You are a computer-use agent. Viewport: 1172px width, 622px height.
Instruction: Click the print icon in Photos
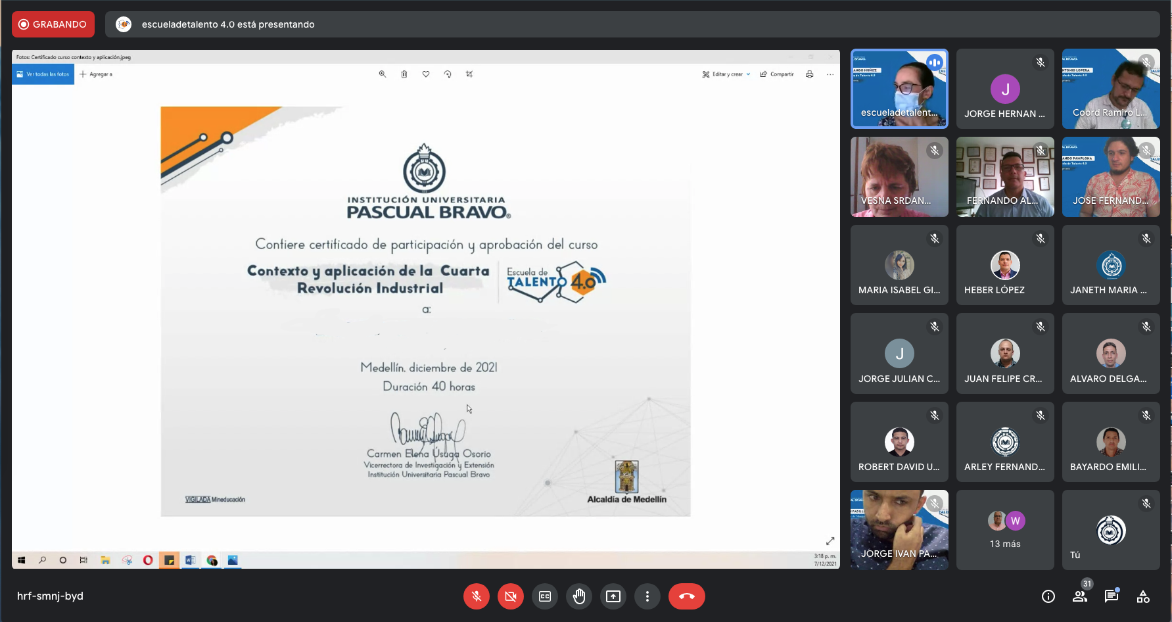[810, 74]
